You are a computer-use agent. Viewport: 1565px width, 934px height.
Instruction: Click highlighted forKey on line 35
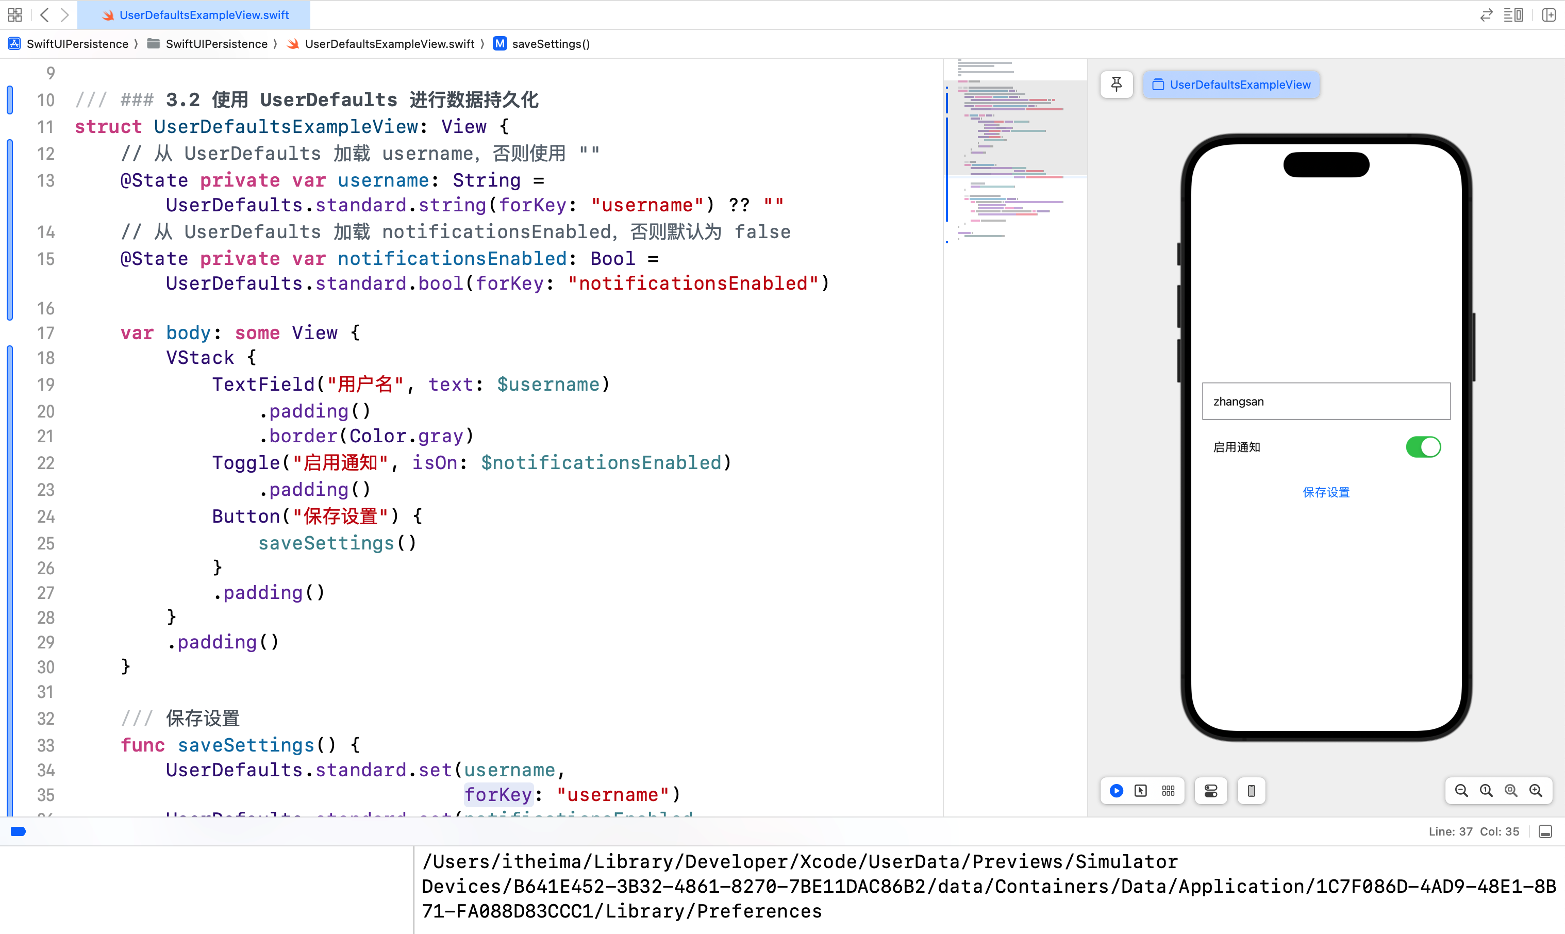pos(498,795)
